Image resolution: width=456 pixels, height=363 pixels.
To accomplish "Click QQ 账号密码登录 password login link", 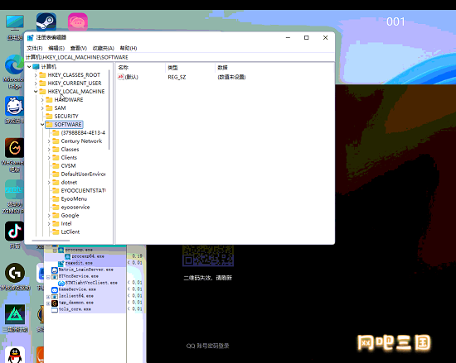I will (207, 346).
